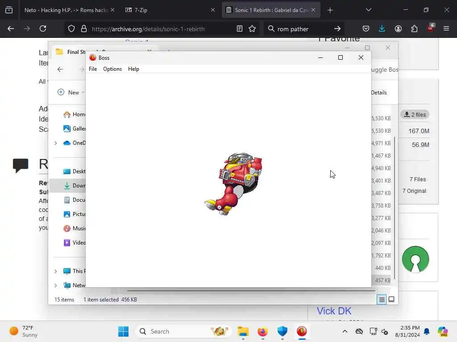457x342 pixels.
Task: Switch File Explorer to details list view
Action: [382, 299]
